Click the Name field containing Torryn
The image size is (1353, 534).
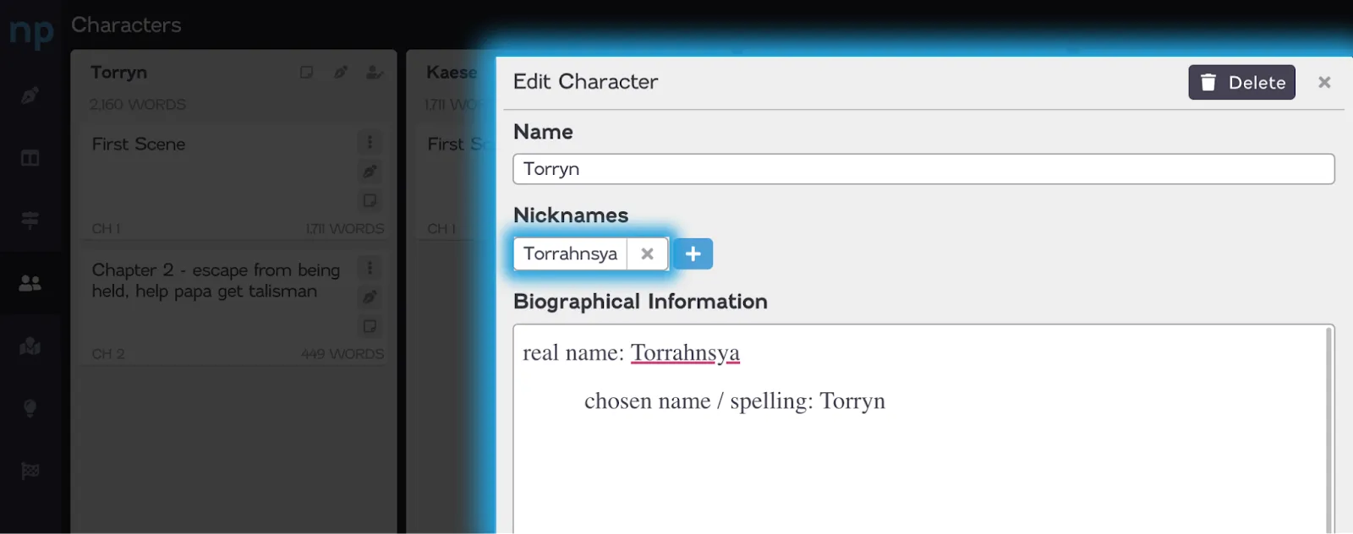(x=923, y=169)
